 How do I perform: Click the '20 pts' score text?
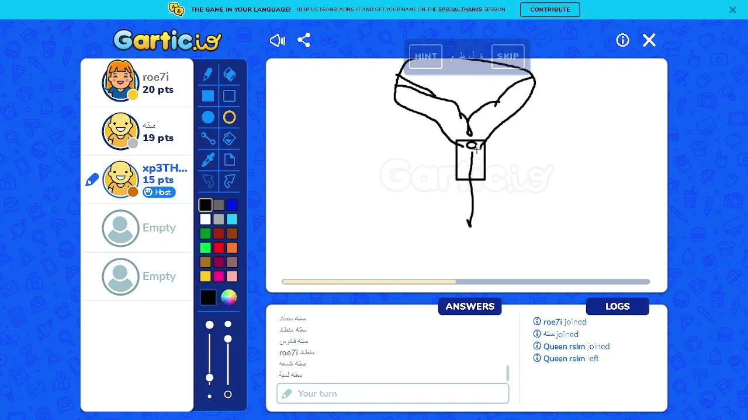158,90
